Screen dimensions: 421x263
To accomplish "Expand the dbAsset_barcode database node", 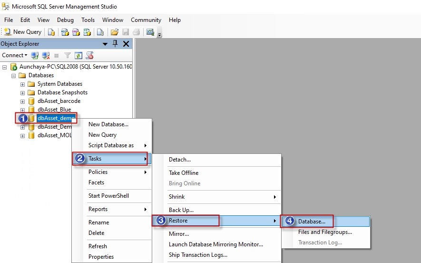I will 22,101.
